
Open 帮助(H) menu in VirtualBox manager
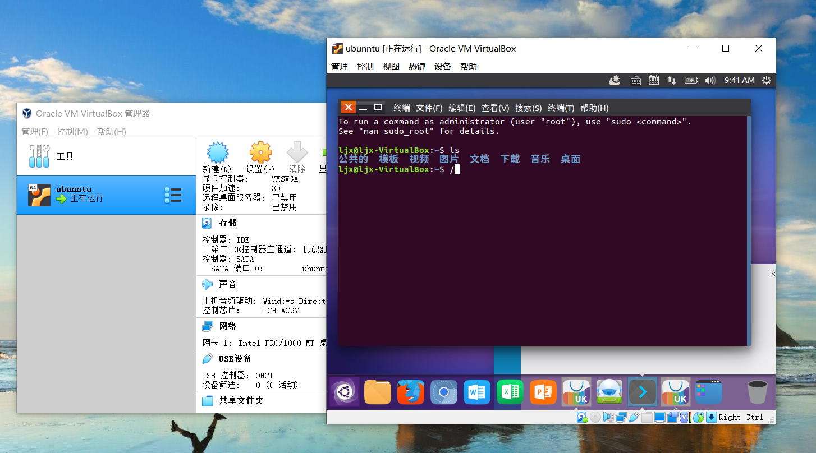pos(112,131)
